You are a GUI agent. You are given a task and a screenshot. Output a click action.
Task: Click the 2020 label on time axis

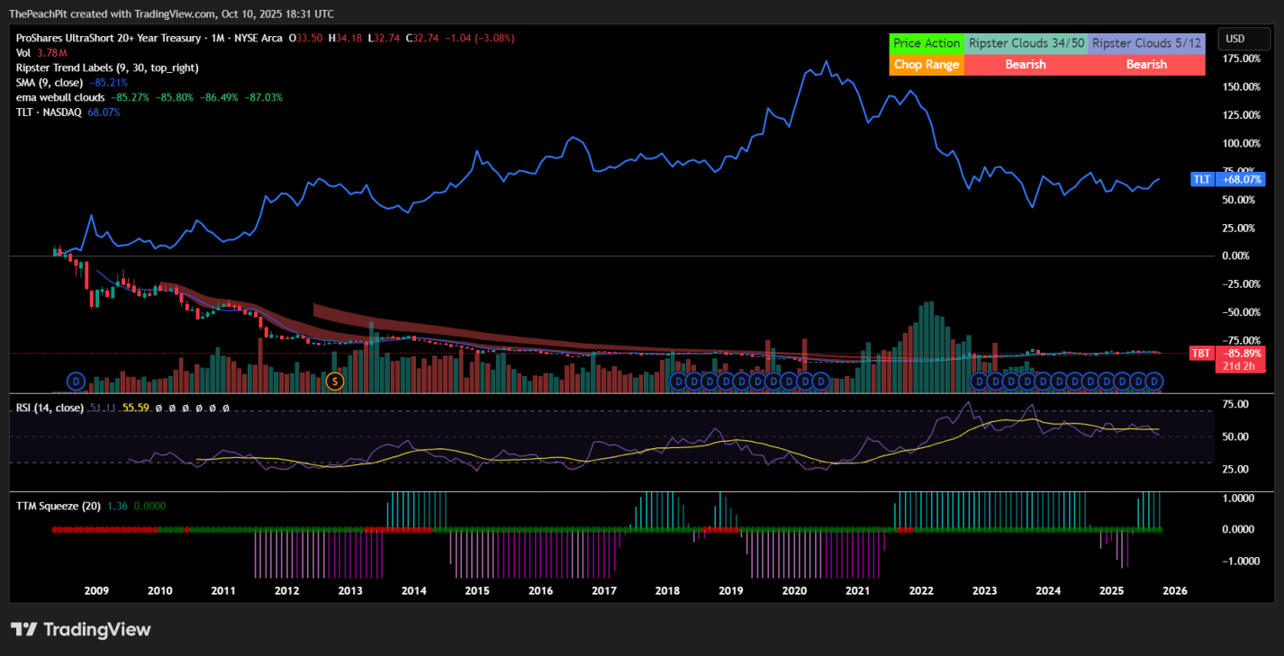point(794,590)
